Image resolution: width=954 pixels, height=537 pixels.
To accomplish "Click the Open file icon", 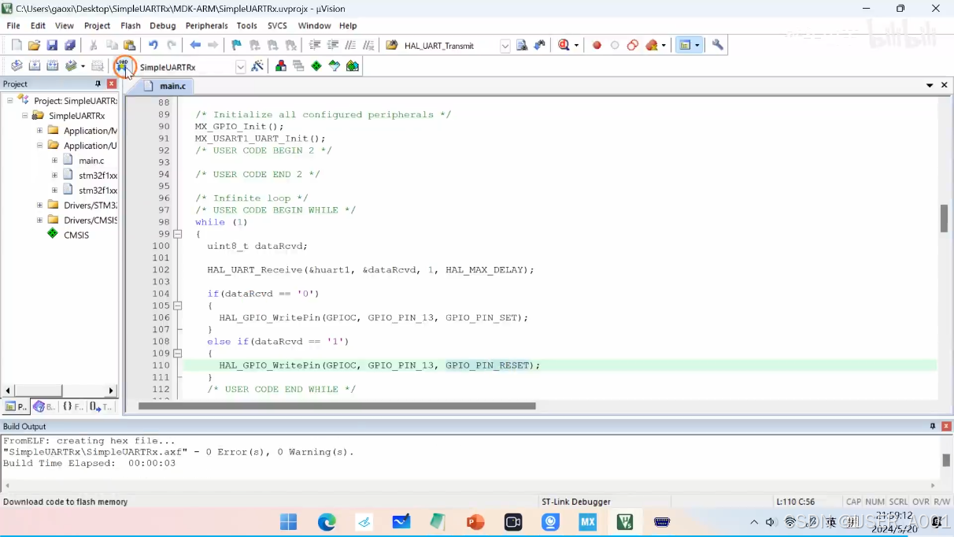I will click(34, 46).
